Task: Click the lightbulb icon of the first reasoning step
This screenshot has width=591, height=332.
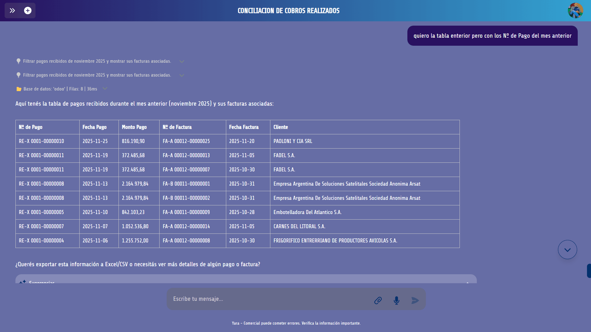Action: pyautogui.click(x=19, y=61)
